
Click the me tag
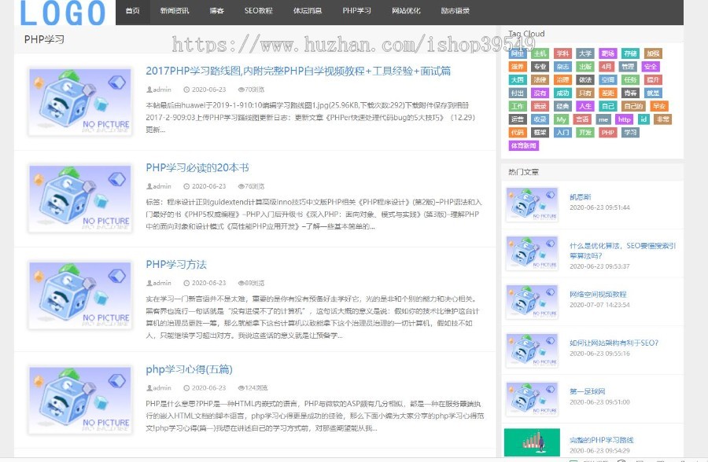[603, 119]
